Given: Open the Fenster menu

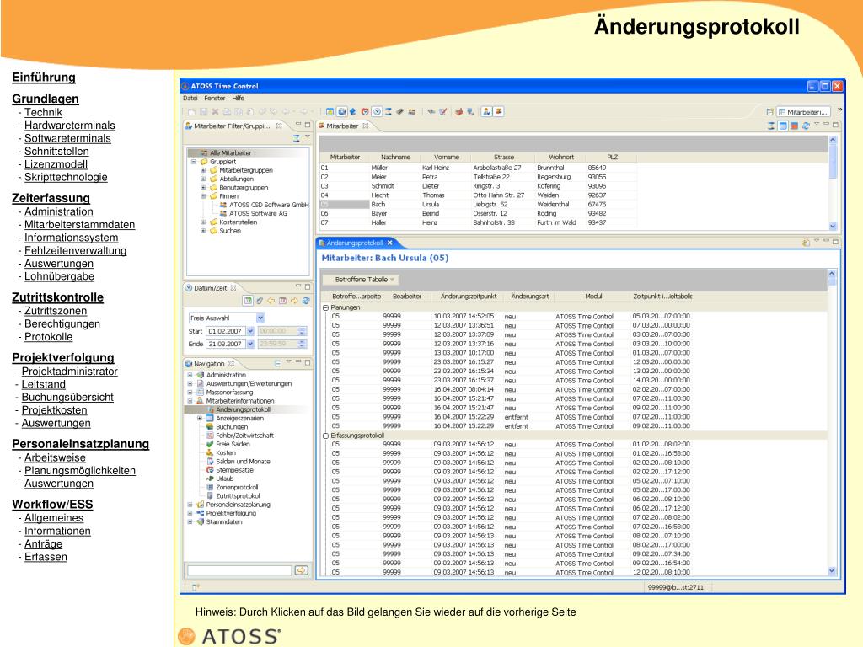Looking at the screenshot, I should coord(215,98).
